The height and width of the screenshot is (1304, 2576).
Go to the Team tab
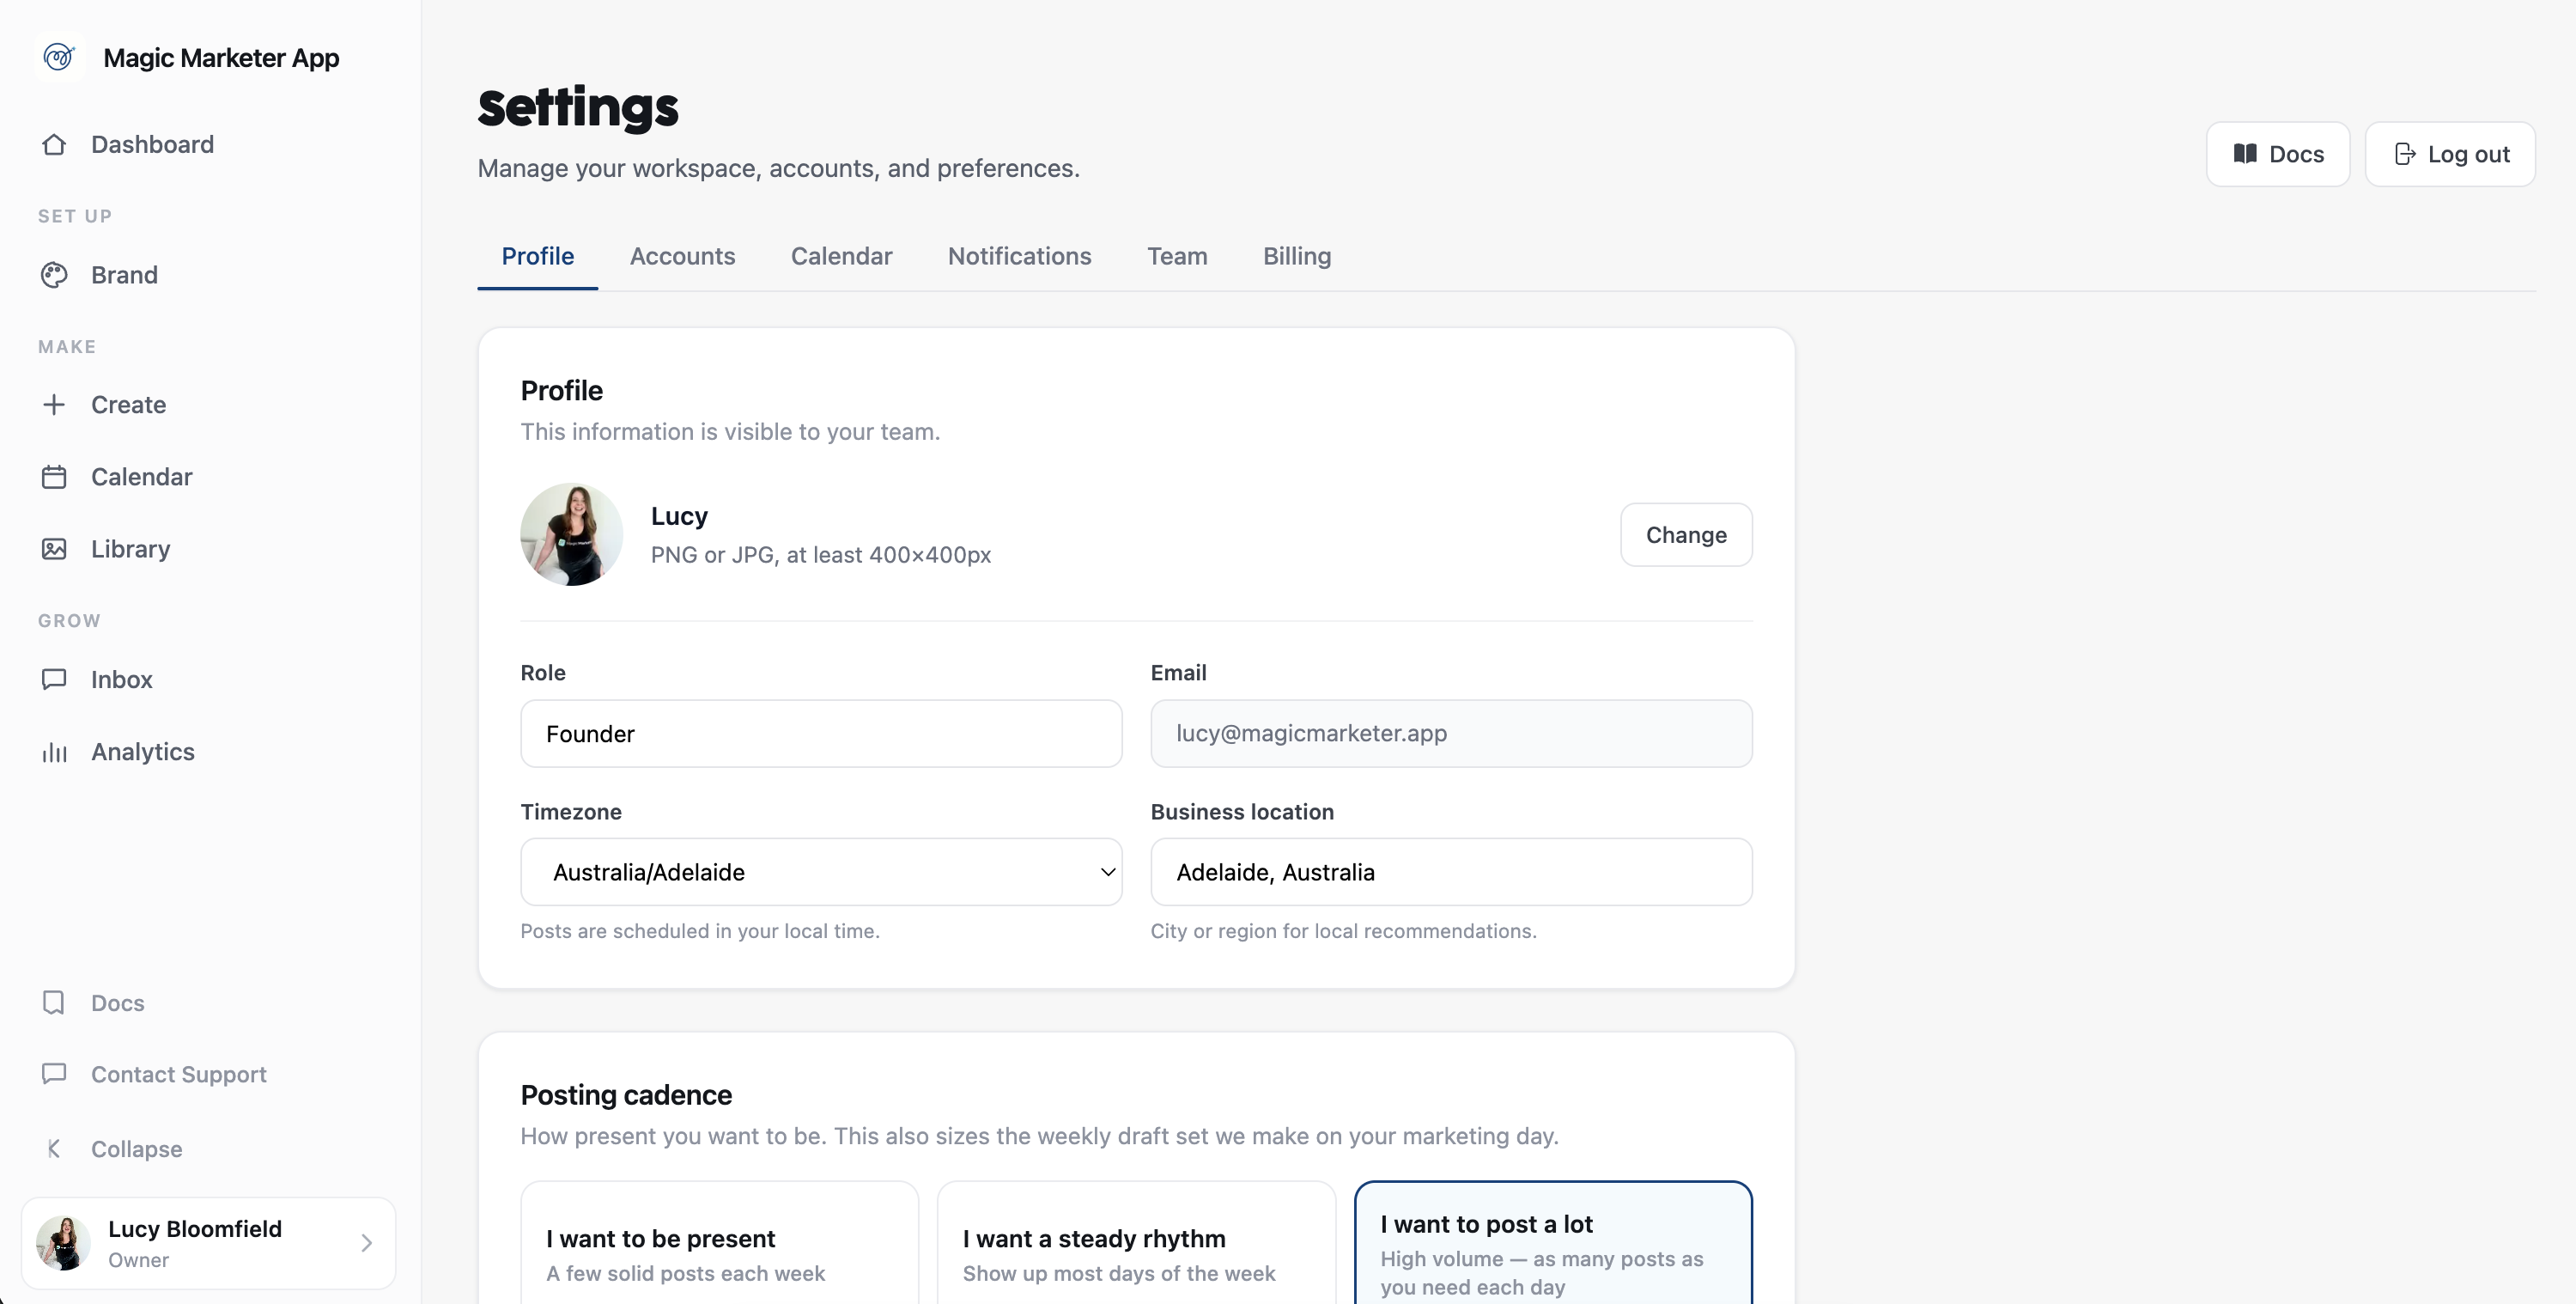coord(1177,256)
